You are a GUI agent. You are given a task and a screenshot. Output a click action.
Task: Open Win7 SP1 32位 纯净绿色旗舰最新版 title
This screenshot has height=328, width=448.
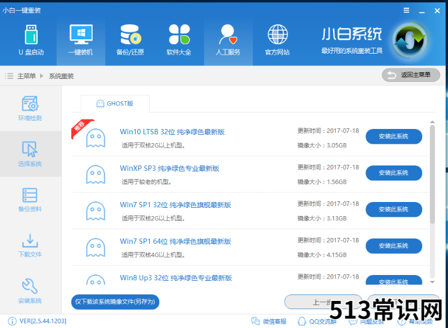coord(176,205)
